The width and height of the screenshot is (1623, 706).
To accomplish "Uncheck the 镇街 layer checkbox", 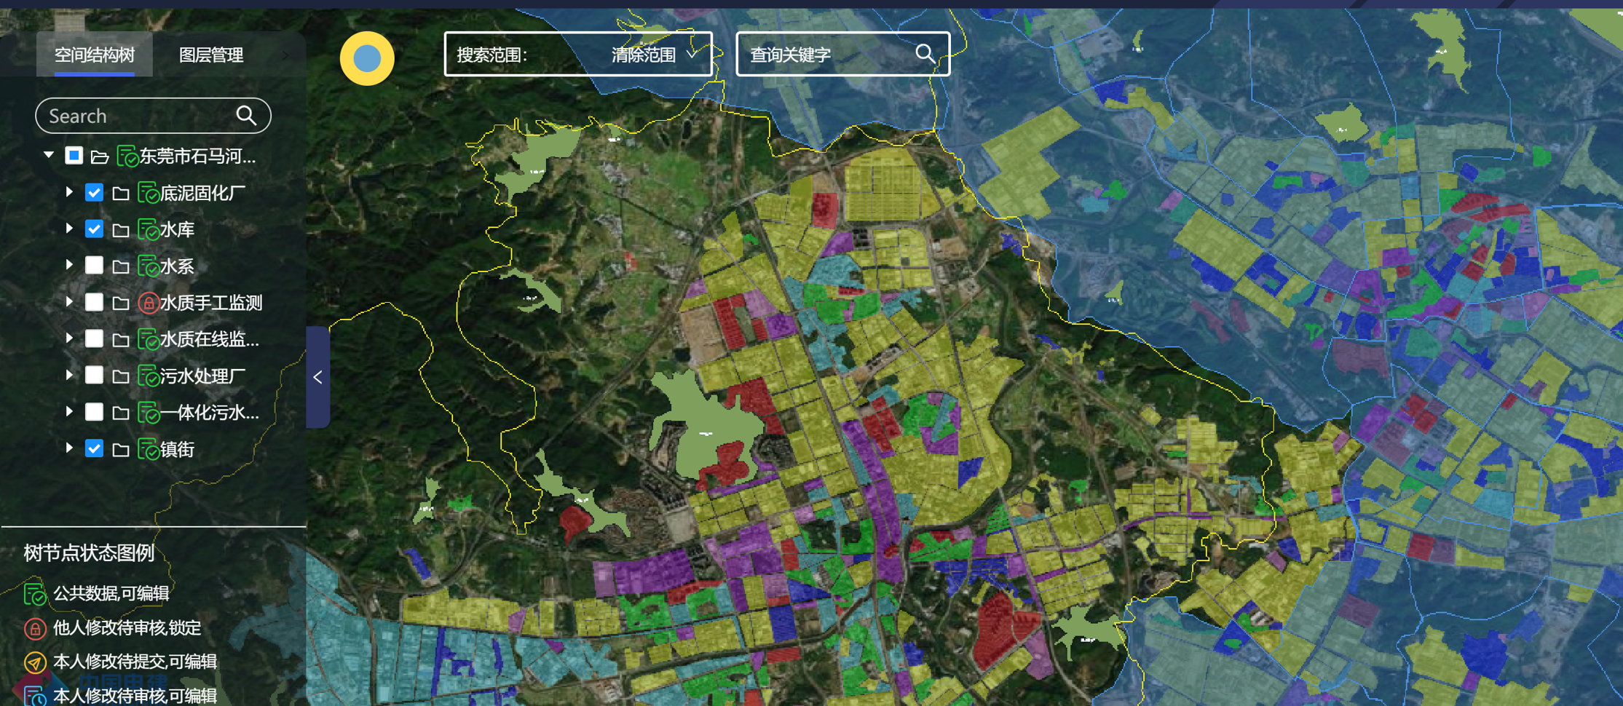I will point(94,448).
